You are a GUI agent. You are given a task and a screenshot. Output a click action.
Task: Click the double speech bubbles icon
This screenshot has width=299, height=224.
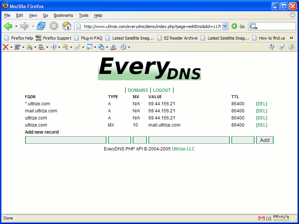pos(281,47)
